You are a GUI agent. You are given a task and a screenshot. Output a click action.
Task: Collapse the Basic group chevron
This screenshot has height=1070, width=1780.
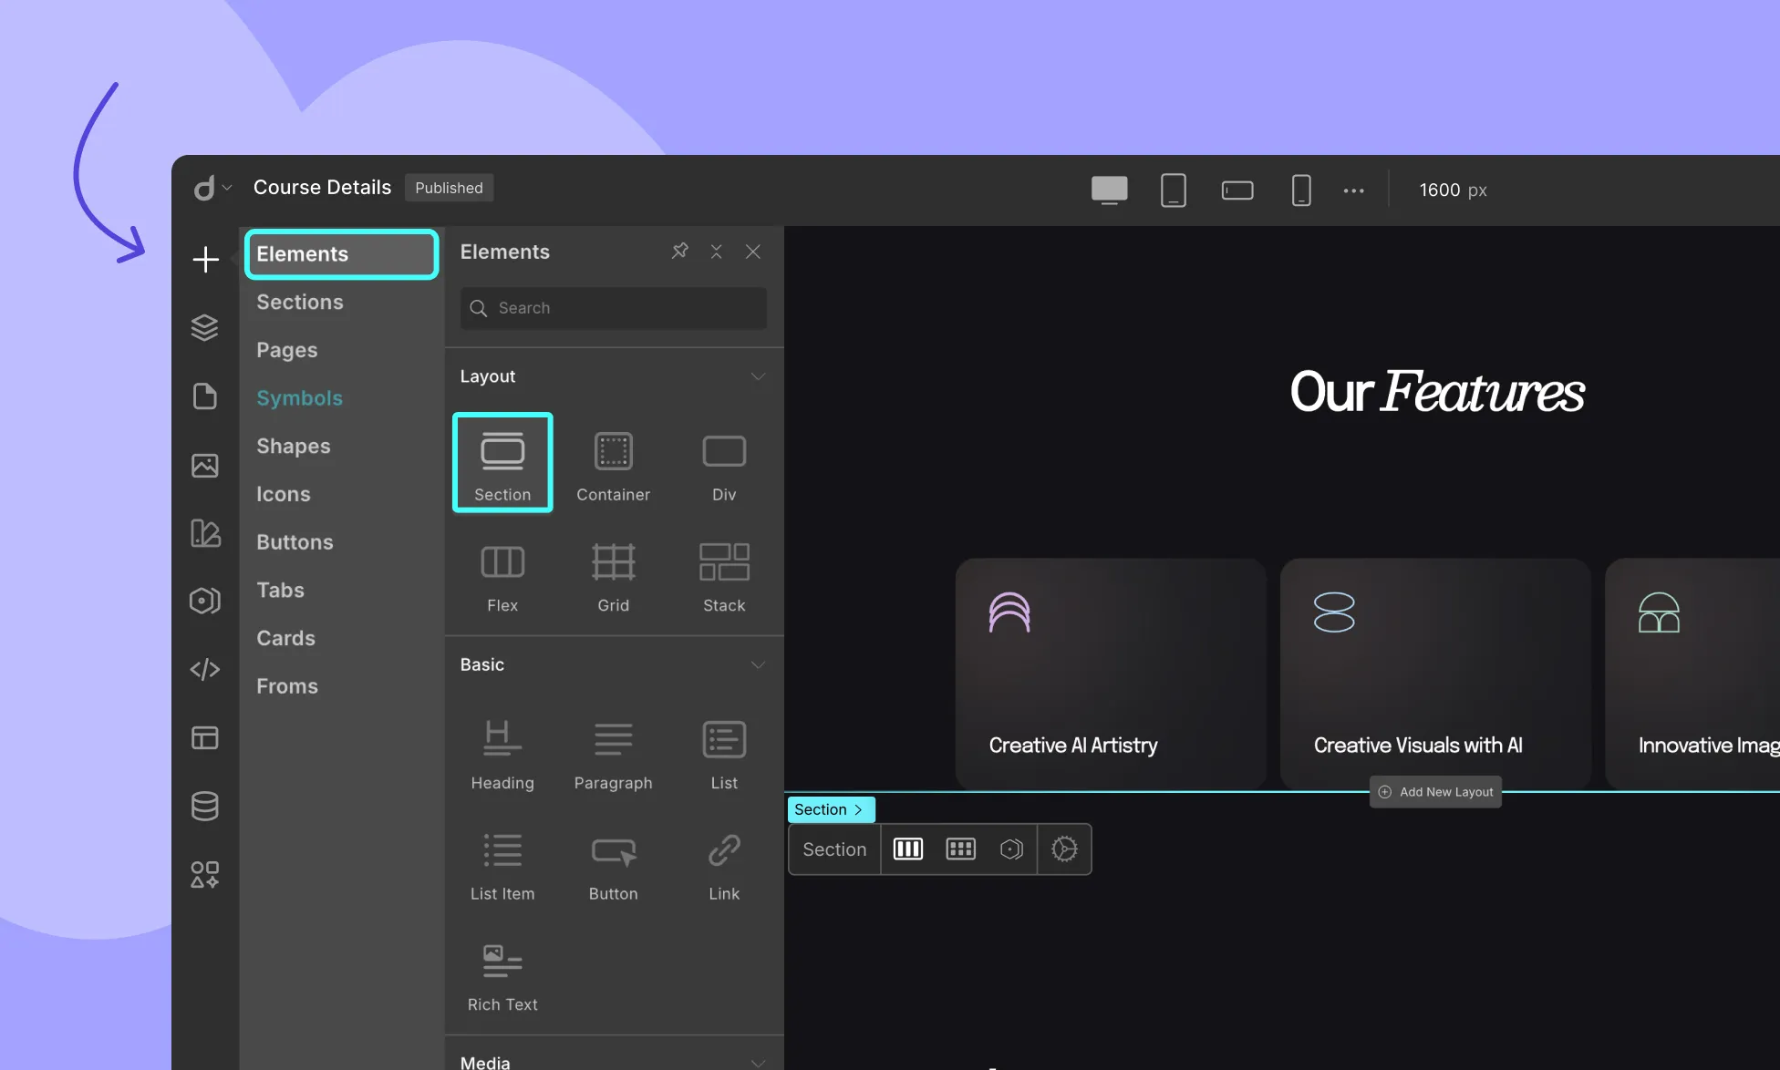click(758, 664)
